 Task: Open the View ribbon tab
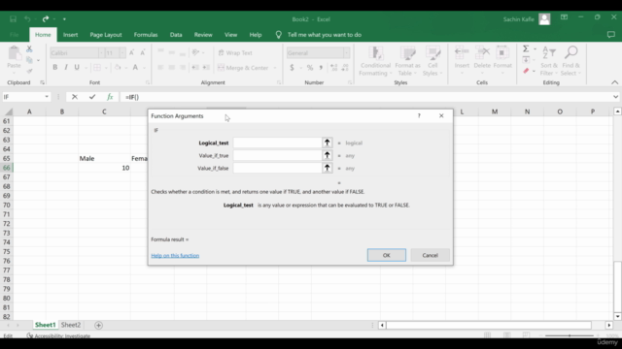[230, 35]
